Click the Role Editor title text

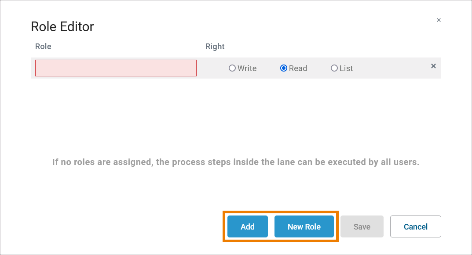[62, 27]
